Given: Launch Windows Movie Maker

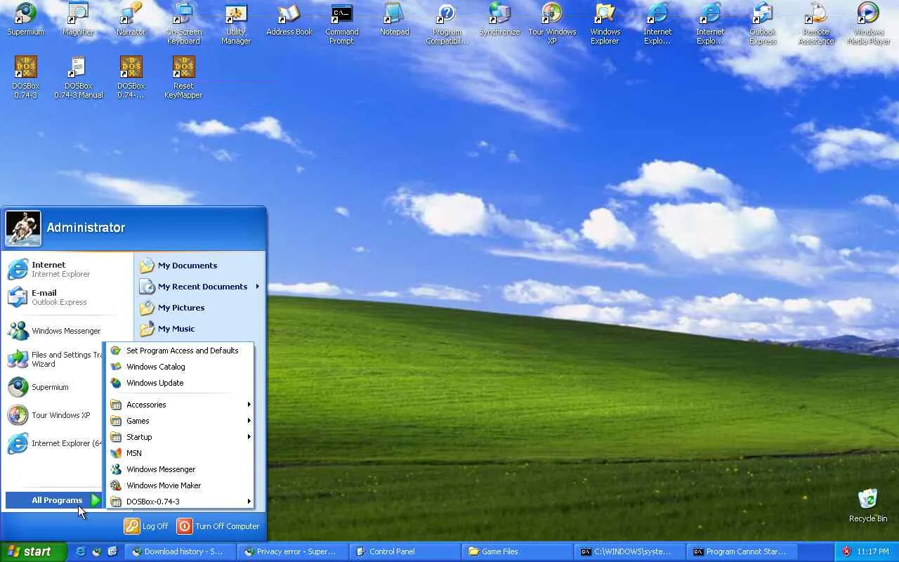Looking at the screenshot, I should point(179,485).
